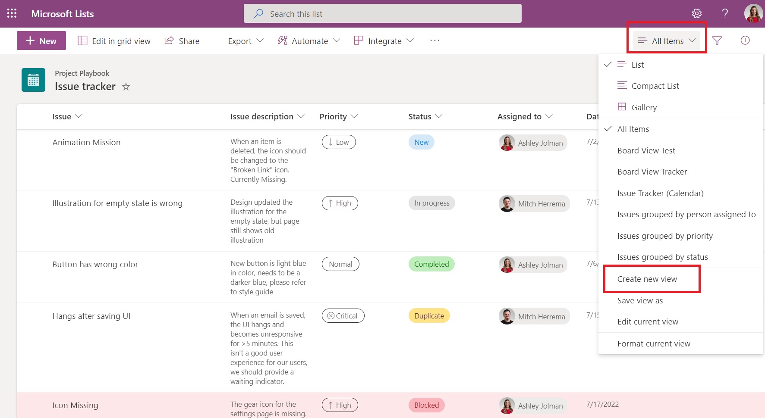Choose Format current view
The height and width of the screenshot is (418, 765).
[681, 343]
